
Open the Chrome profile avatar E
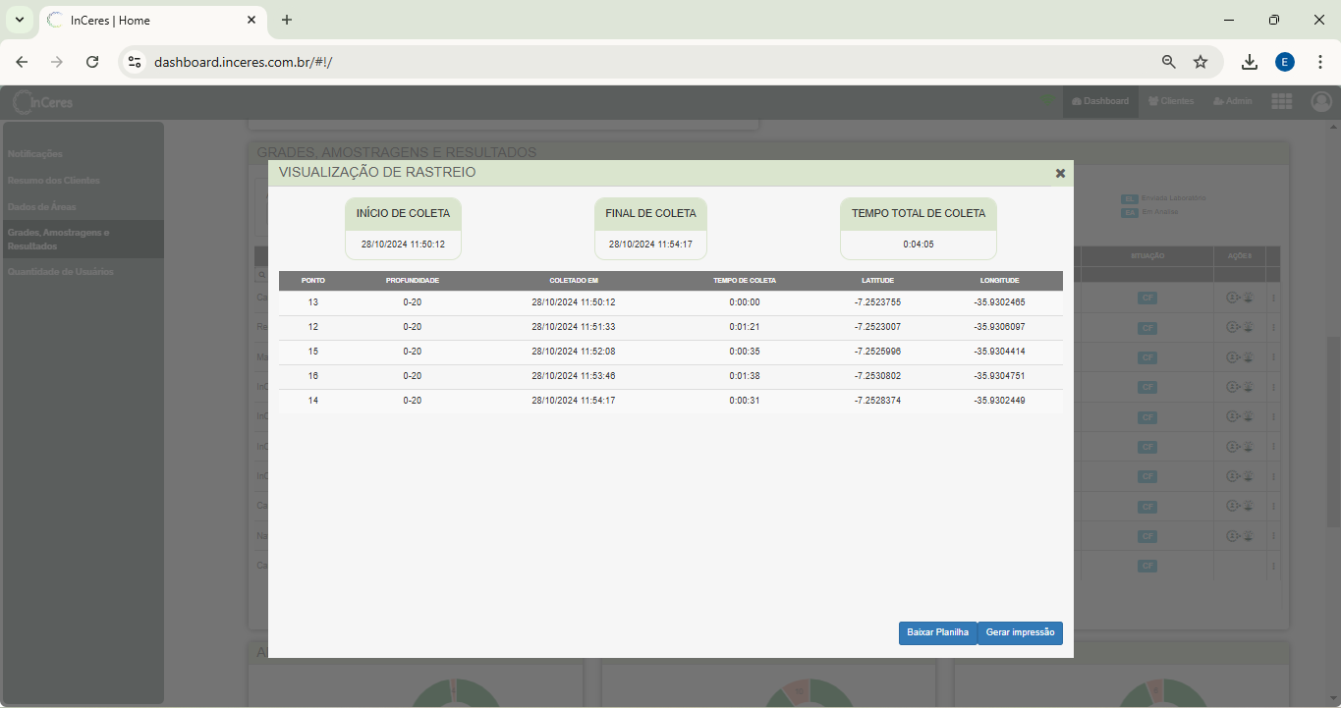pyautogui.click(x=1285, y=62)
